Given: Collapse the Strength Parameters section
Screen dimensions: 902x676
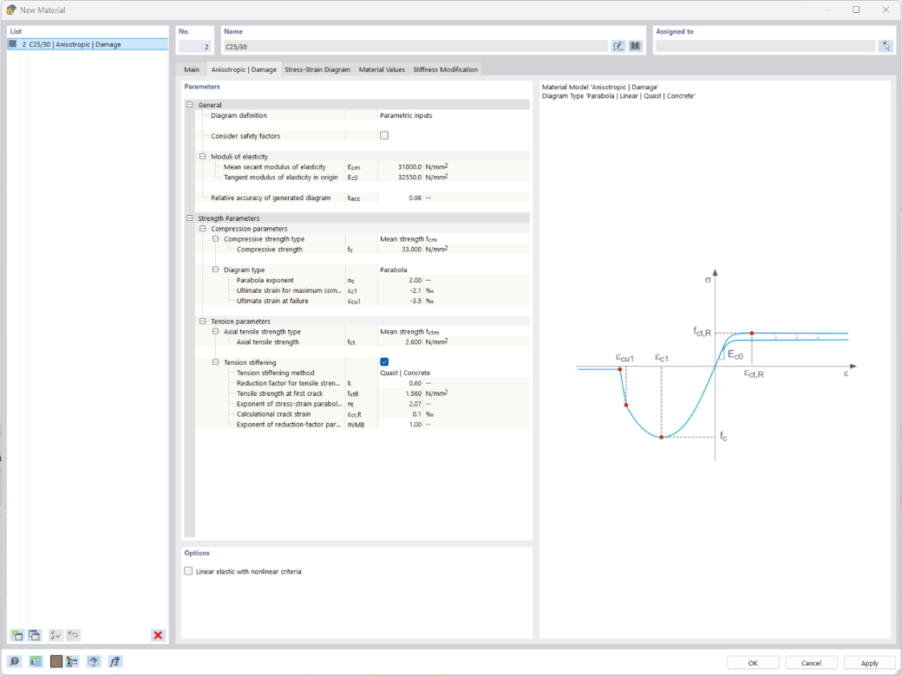Looking at the screenshot, I should tap(190, 218).
